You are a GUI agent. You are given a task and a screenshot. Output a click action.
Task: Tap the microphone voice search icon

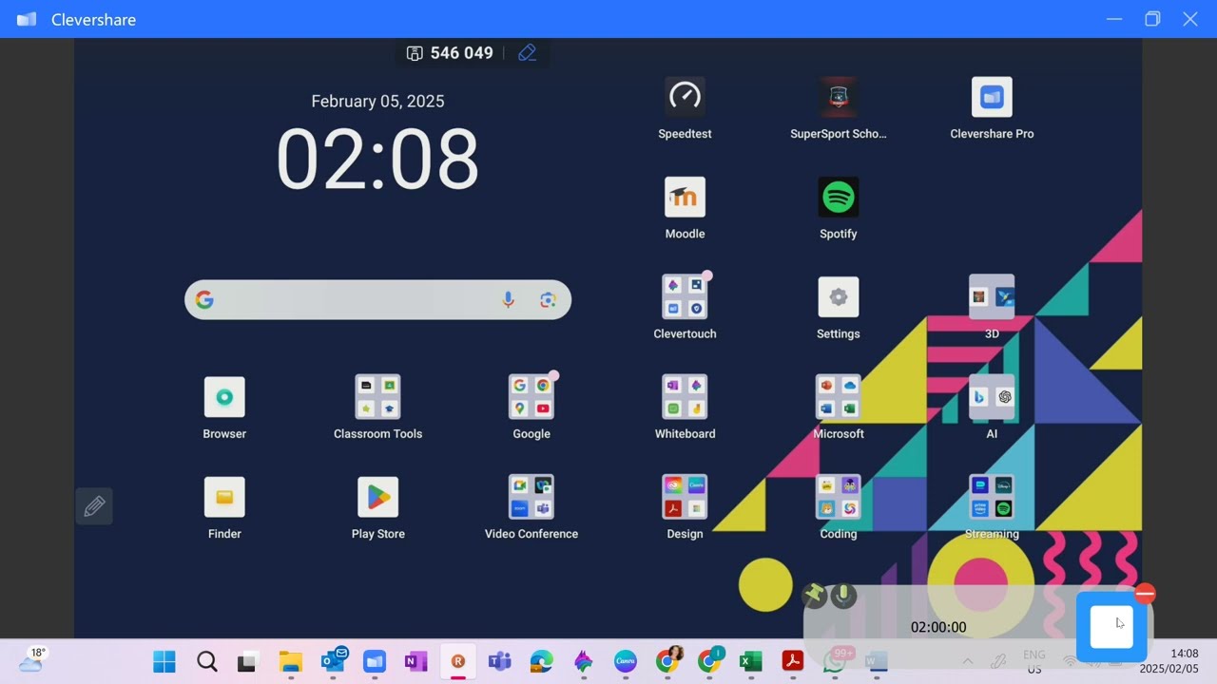pos(508,300)
